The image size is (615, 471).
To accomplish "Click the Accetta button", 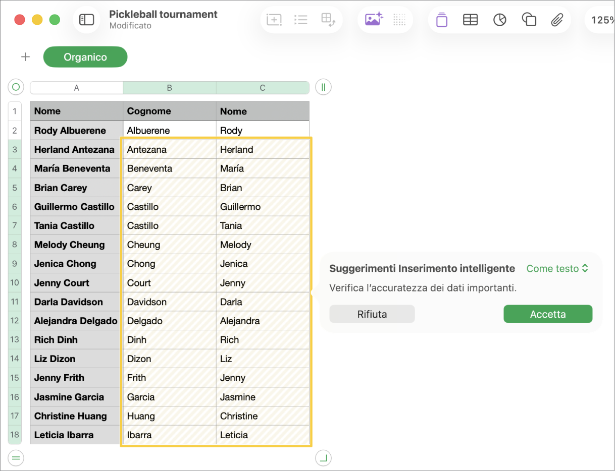I will [x=548, y=314].
